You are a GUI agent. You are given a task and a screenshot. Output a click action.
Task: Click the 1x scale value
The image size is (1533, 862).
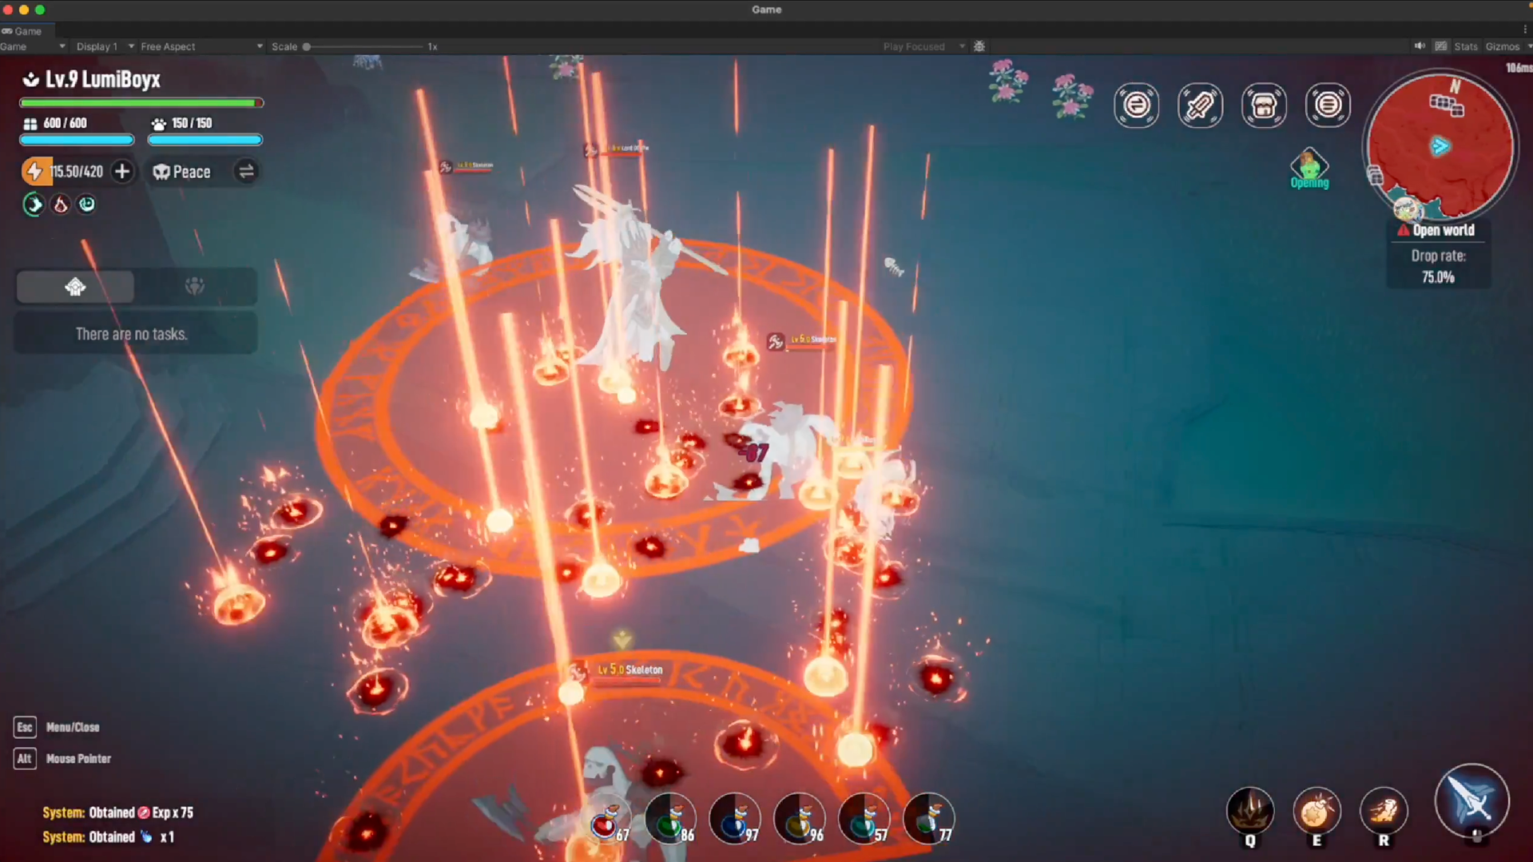point(432,46)
